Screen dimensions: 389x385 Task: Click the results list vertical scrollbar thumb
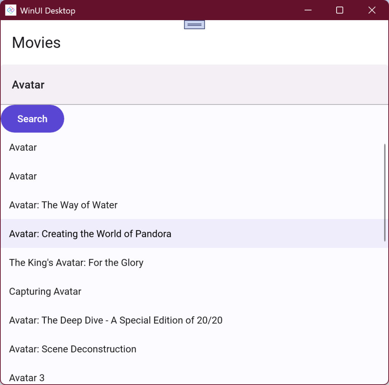[384, 192]
